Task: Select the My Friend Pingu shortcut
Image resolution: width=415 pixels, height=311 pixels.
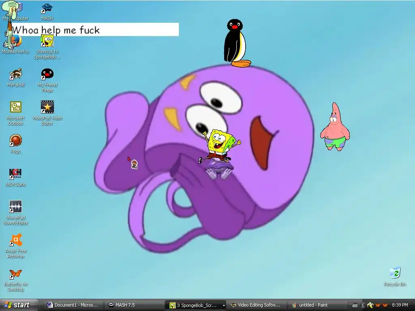Action: [47, 81]
